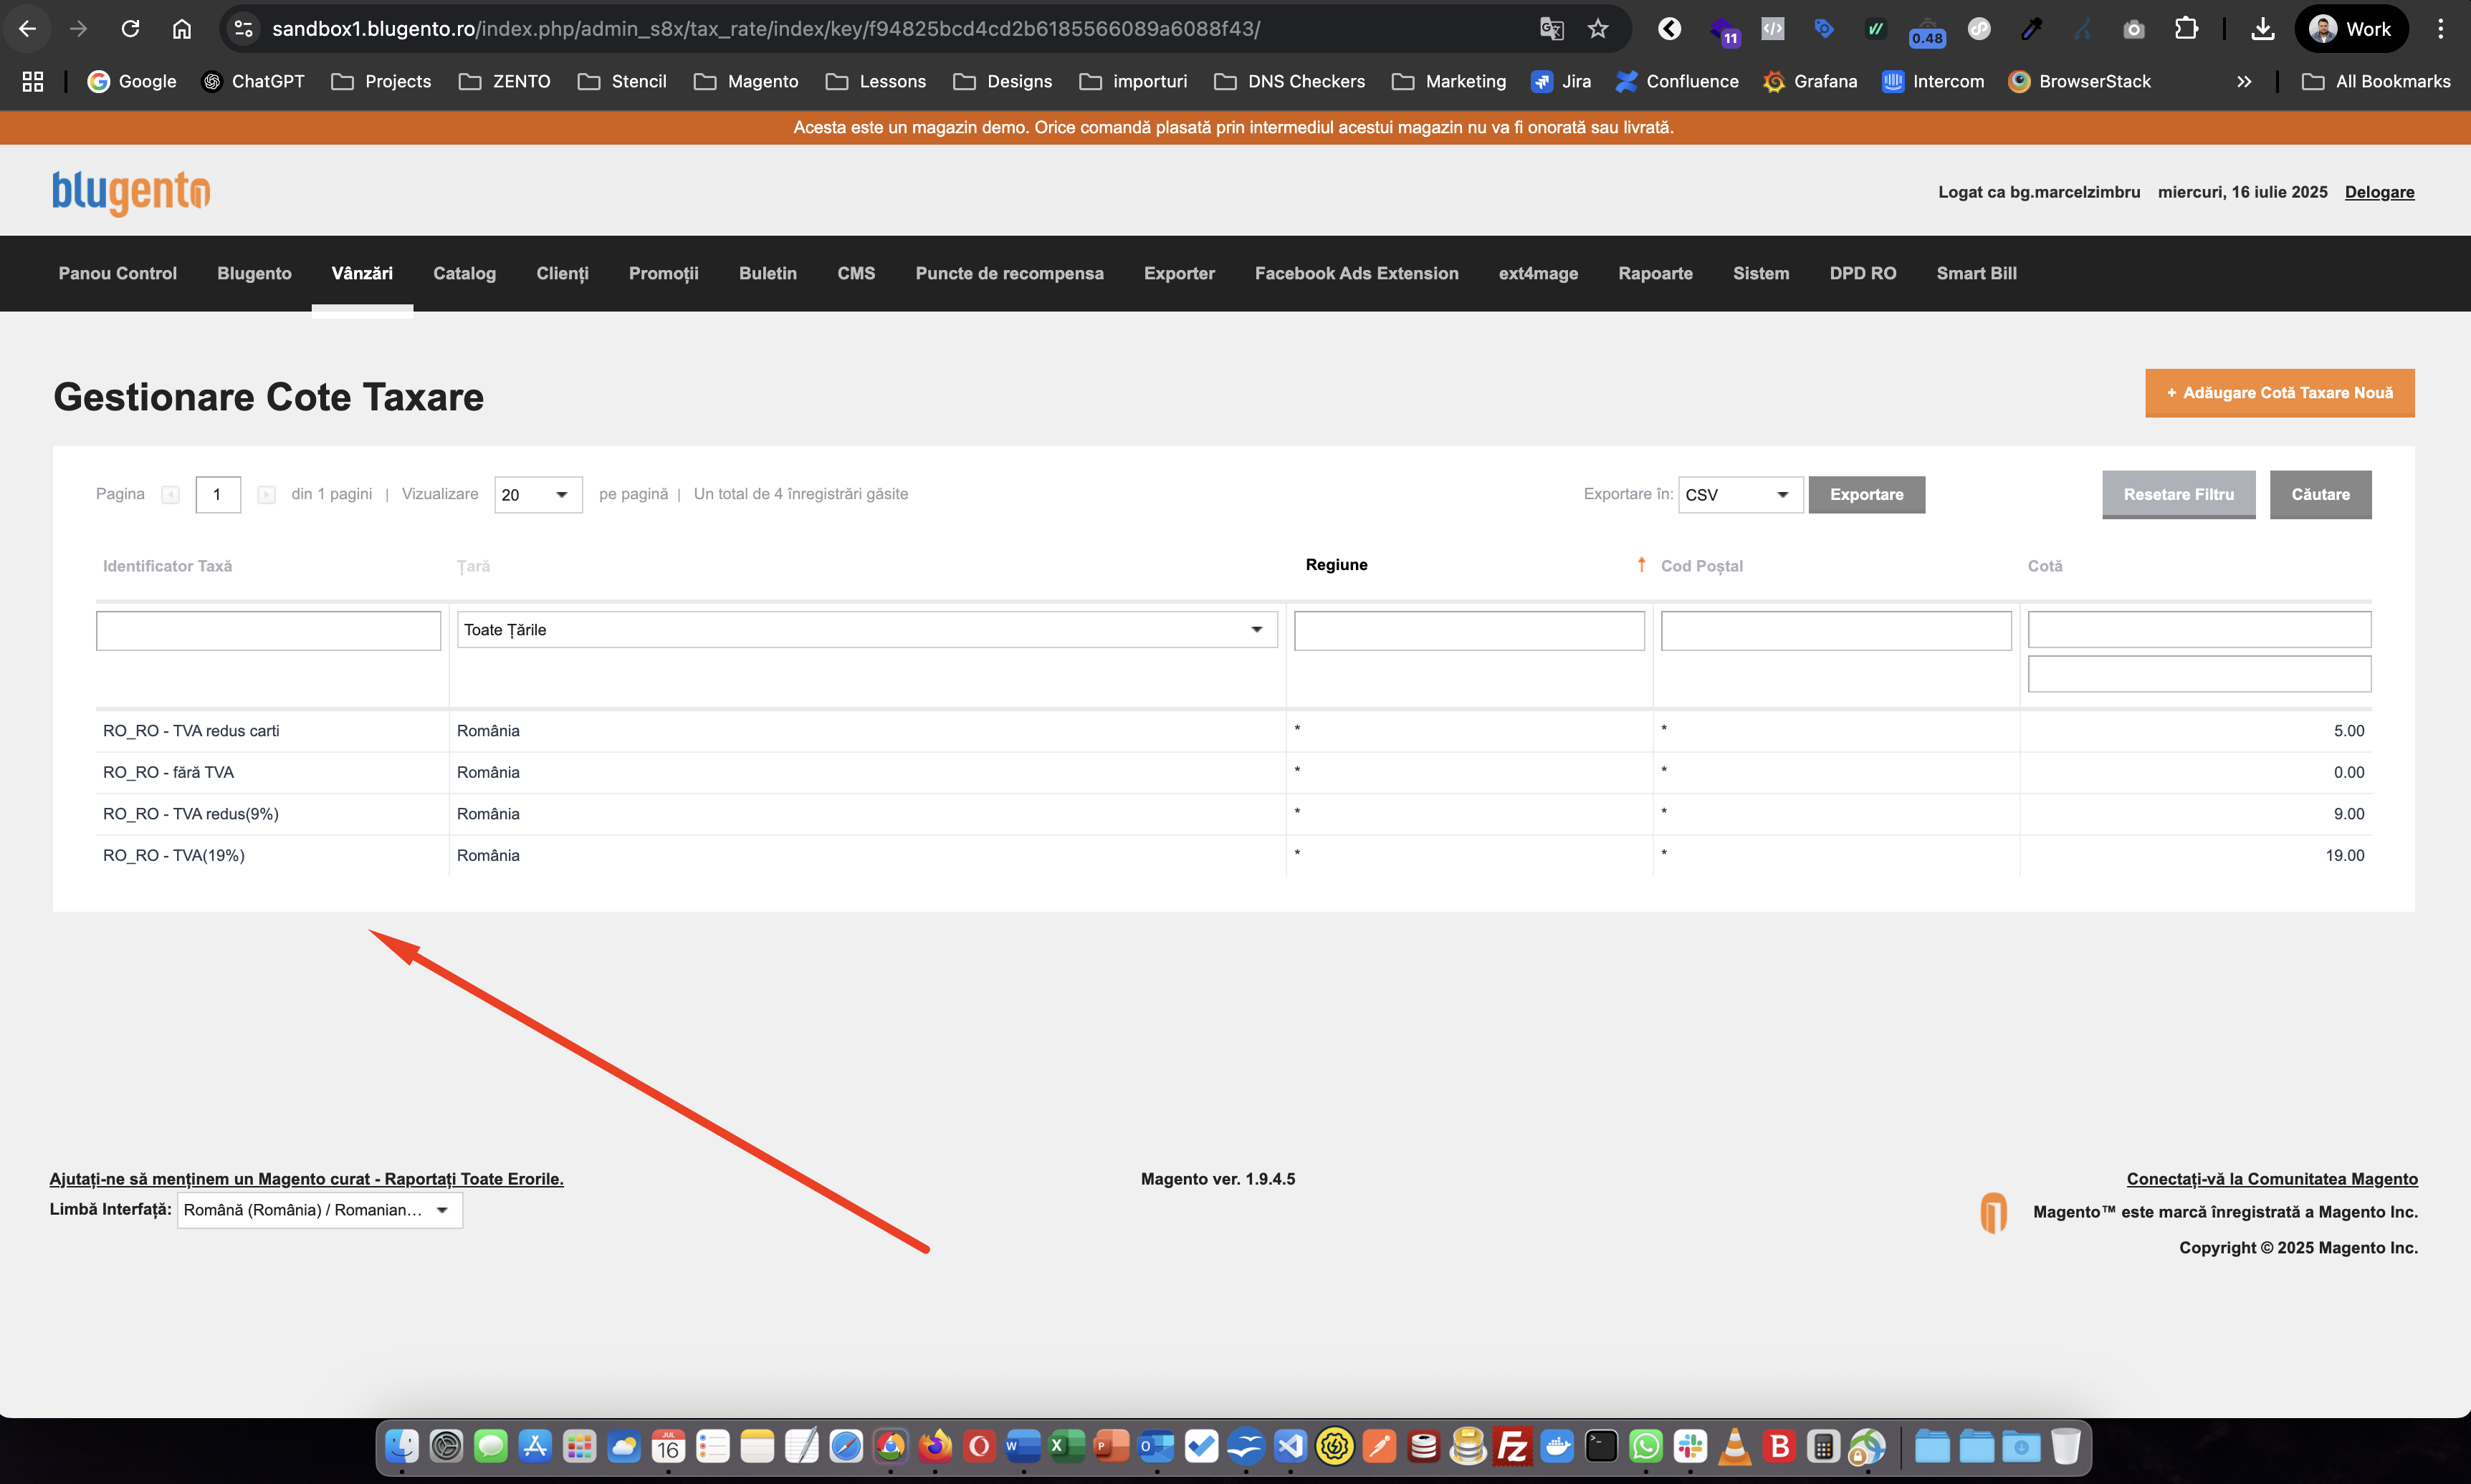2471x1484 pixels.
Task: Open the Grafana bookmark
Action: (1811, 81)
